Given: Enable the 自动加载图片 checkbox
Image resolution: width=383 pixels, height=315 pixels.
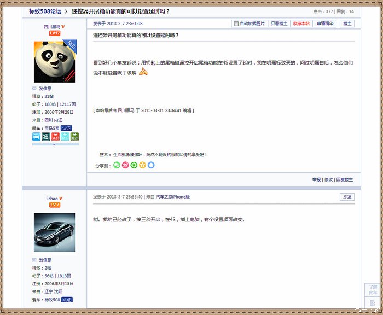Looking at the screenshot, I should point(236,24).
